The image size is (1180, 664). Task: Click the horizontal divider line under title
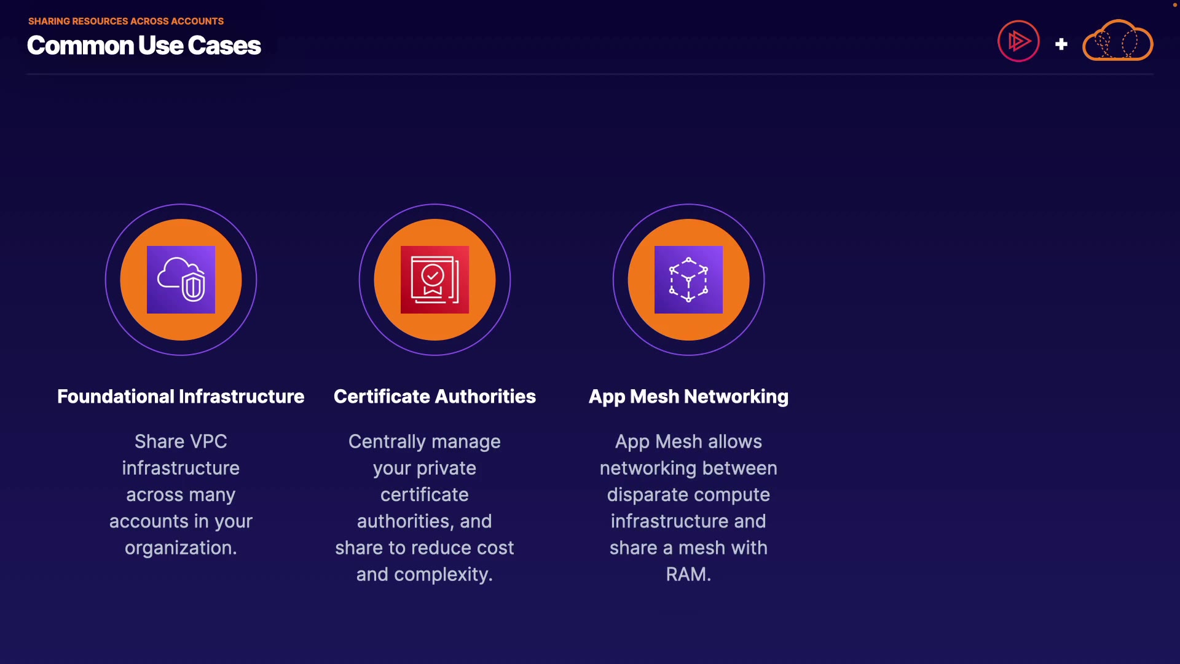click(590, 74)
